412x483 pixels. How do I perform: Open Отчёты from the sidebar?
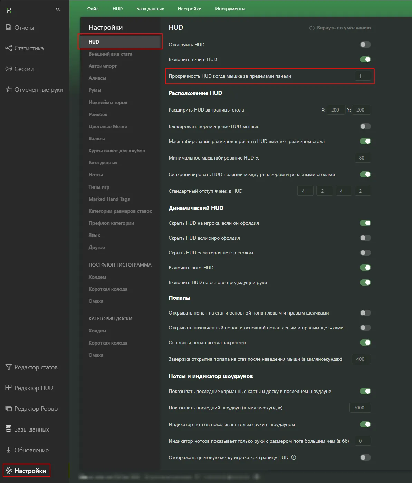(x=24, y=28)
